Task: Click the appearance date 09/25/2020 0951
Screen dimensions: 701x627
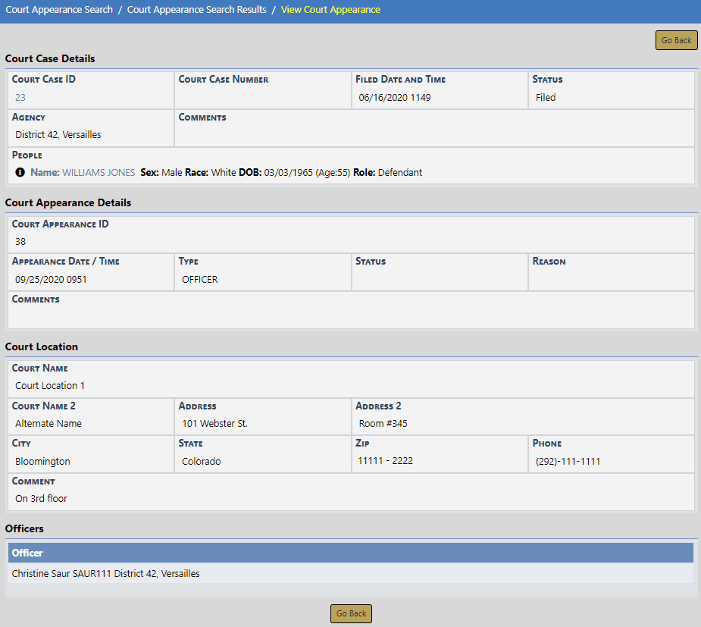Action: point(51,280)
